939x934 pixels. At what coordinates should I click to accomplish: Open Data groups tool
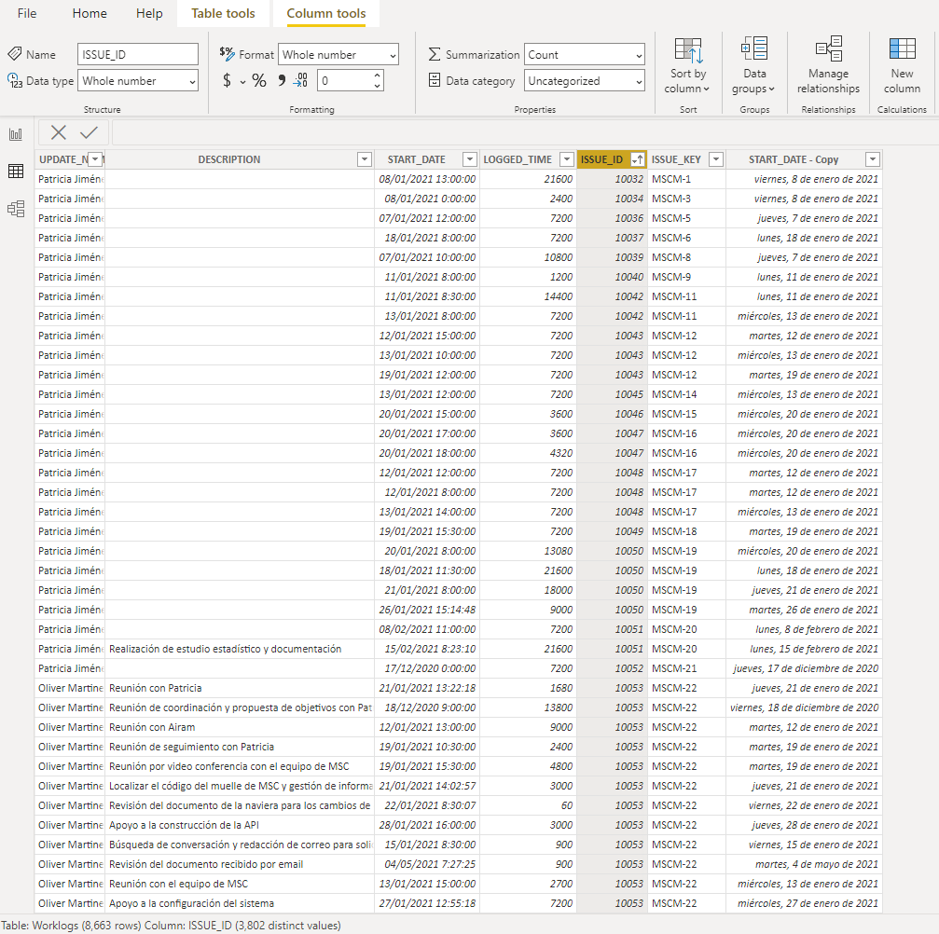pyautogui.click(x=754, y=66)
